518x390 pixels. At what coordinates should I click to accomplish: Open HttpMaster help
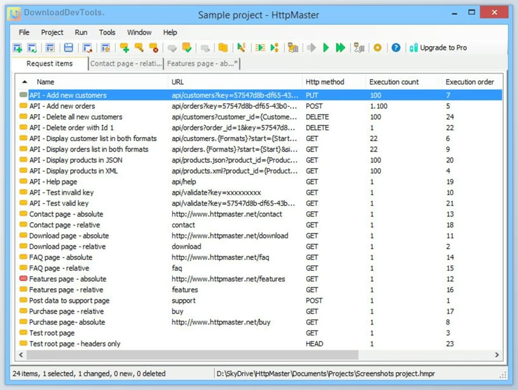396,48
